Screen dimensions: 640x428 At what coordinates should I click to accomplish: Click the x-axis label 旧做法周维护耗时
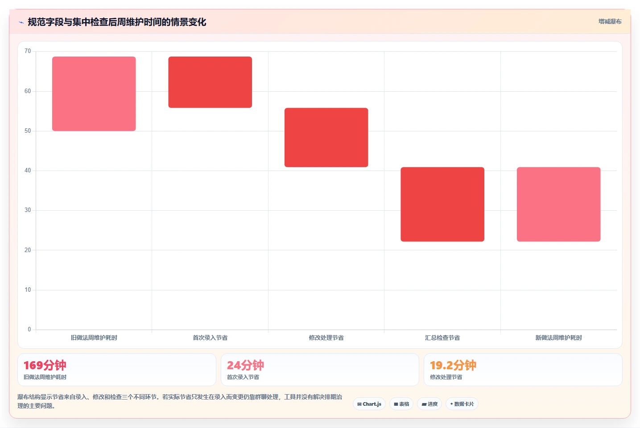click(x=94, y=338)
